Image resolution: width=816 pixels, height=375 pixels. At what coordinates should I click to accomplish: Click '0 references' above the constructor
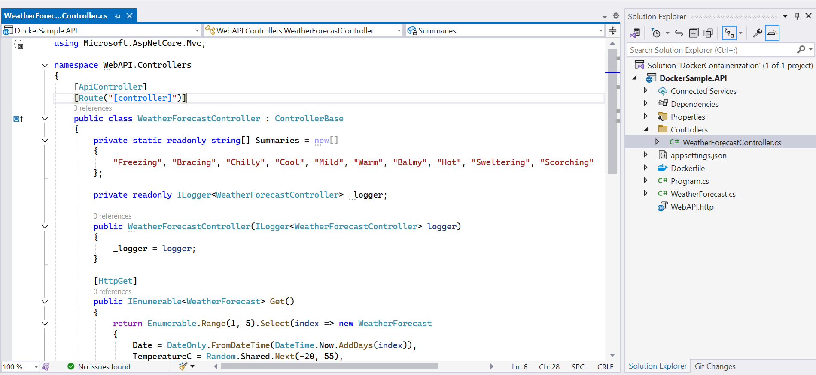tap(113, 216)
